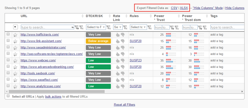The image size is (248, 108).
Task: Thumbs down the advancedwebranking.com link
Action: click(123, 67)
